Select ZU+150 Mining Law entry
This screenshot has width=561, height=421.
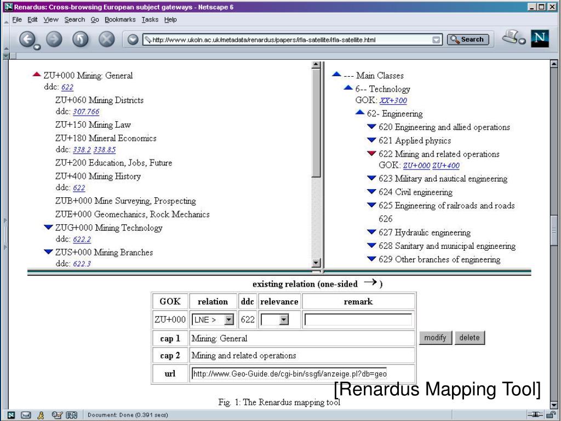[93, 124]
